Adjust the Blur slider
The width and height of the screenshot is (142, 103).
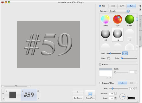[x=118, y=88]
